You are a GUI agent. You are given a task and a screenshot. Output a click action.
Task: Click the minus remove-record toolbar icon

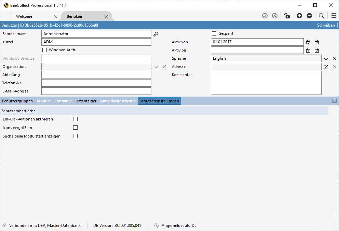click(x=309, y=16)
